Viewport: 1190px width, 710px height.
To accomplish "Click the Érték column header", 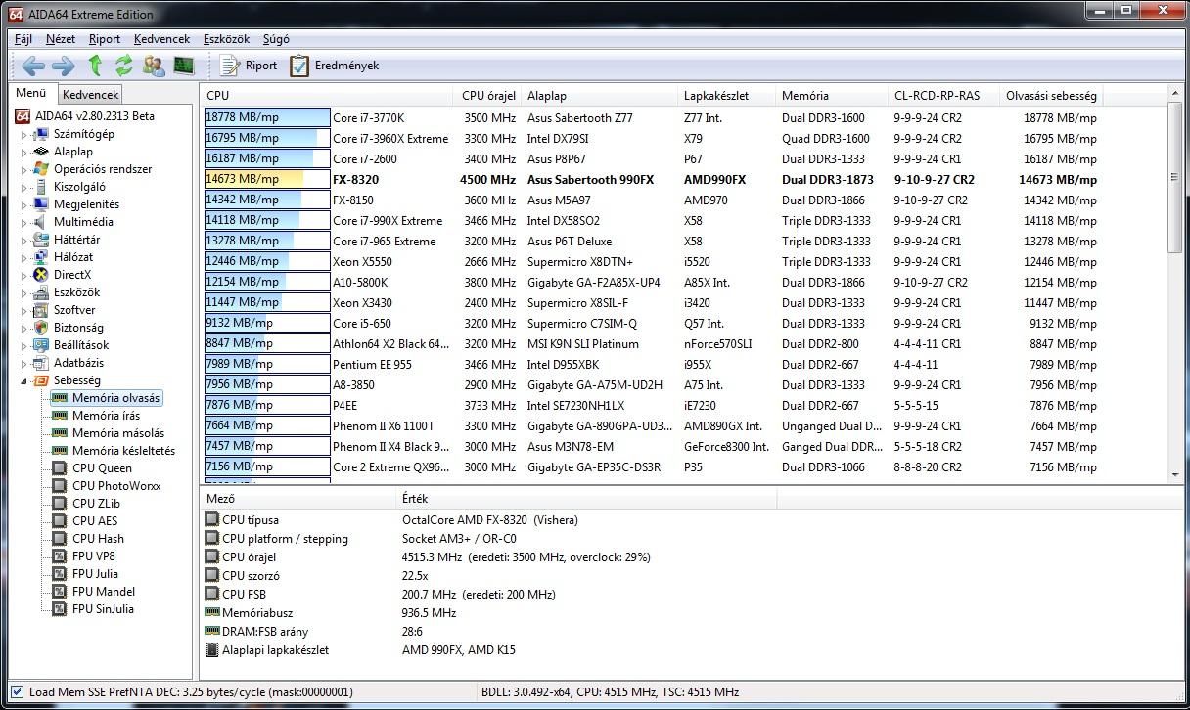I will [x=587, y=499].
